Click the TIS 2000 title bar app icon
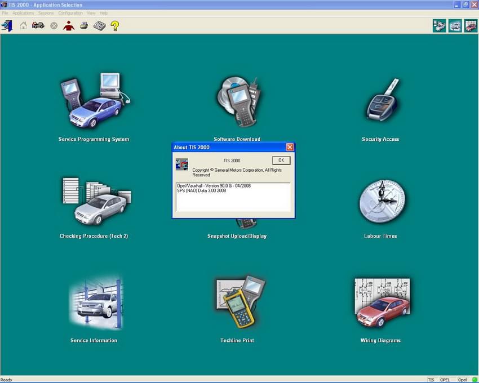 click(x=4, y=5)
